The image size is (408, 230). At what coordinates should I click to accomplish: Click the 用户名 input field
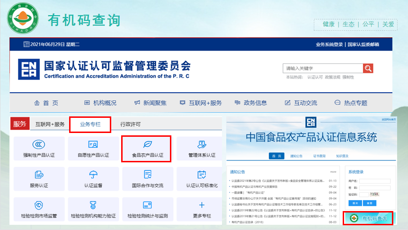click(375, 181)
